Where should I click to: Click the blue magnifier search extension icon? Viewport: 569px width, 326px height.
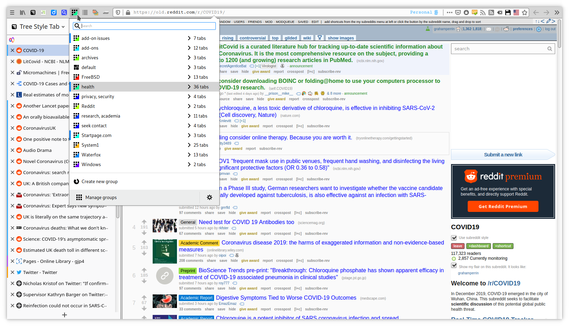coord(64,12)
